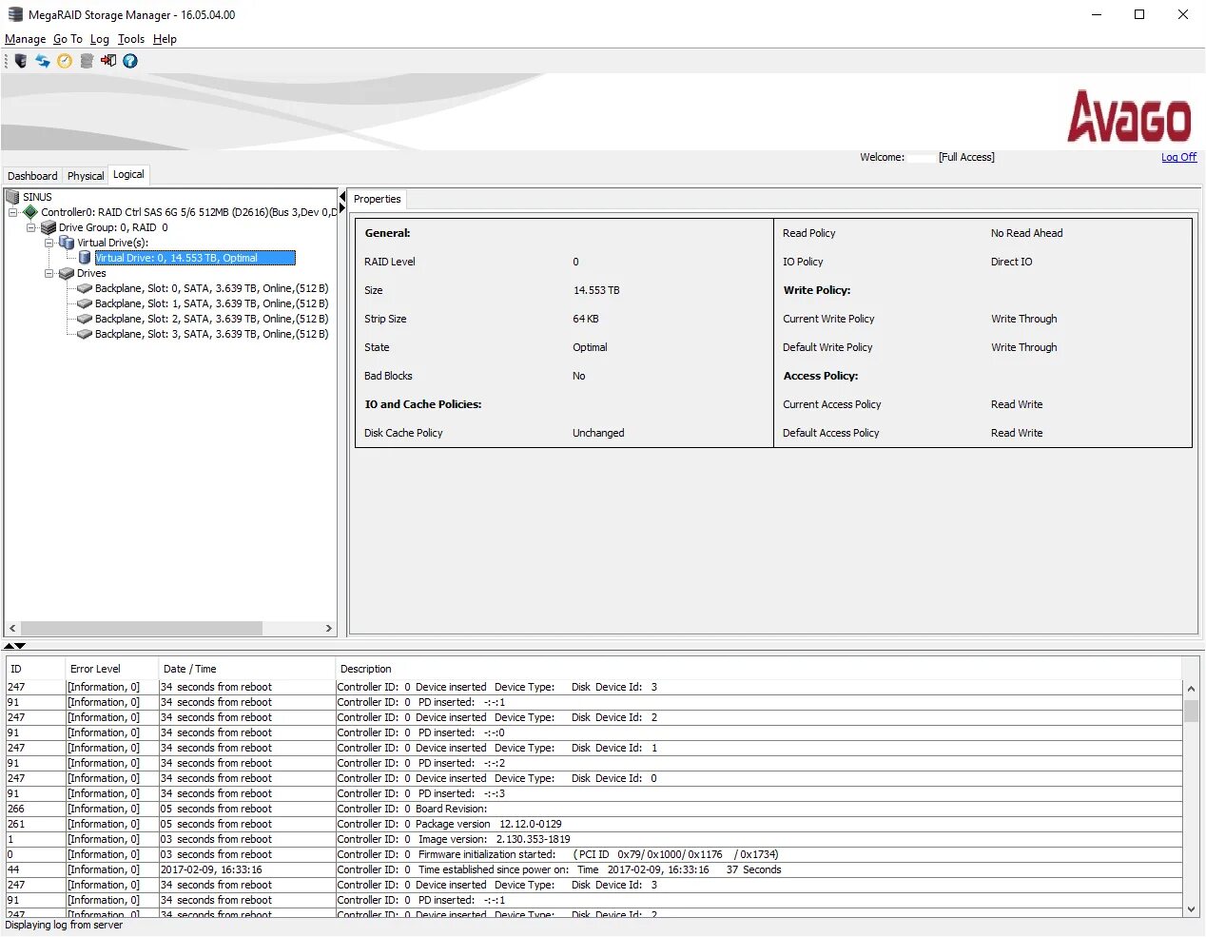
Task: Click the Virtual Drive 0 cylinder icon
Action: (85, 258)
